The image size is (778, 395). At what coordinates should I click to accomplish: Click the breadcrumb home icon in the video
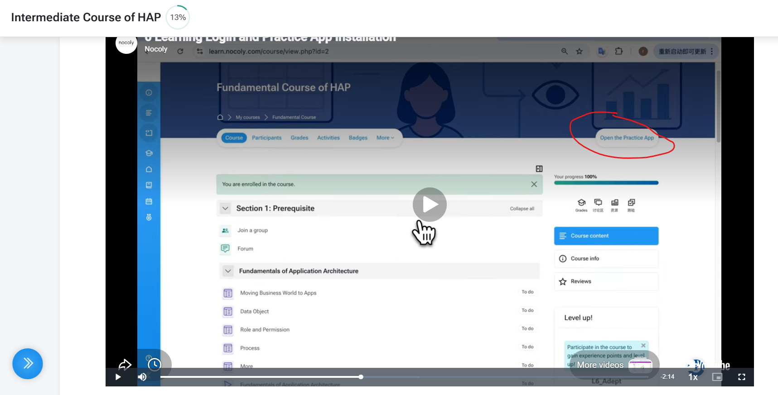[x=220, y=117]
